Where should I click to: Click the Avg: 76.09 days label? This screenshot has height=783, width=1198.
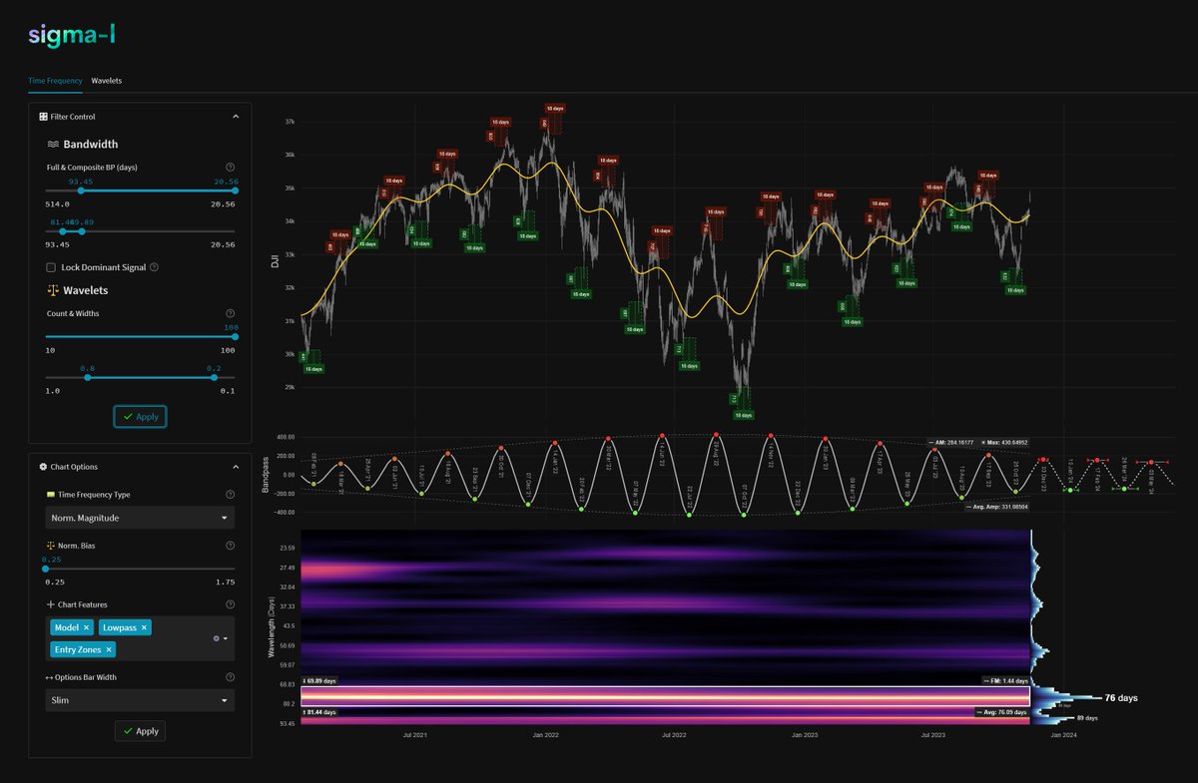click(x=1000, y=712)
